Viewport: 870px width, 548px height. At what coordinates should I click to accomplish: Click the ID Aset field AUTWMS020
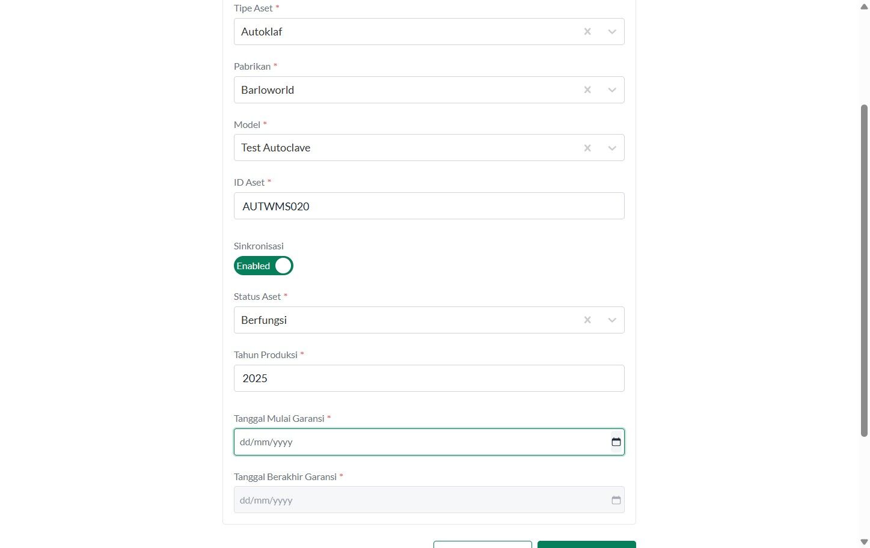tap(429, 206)
